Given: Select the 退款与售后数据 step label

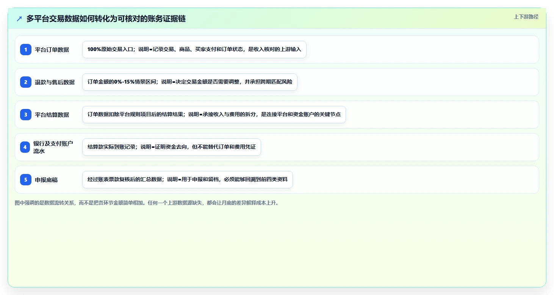Looking at the screenshot, I should coord(55,82).
